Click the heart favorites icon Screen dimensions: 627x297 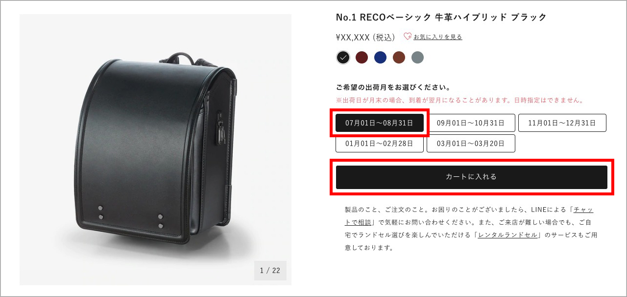pos(408,37)
